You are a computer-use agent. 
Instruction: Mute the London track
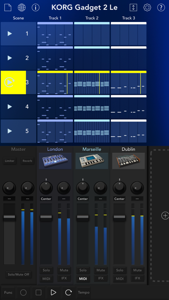(x=64, y=270)
